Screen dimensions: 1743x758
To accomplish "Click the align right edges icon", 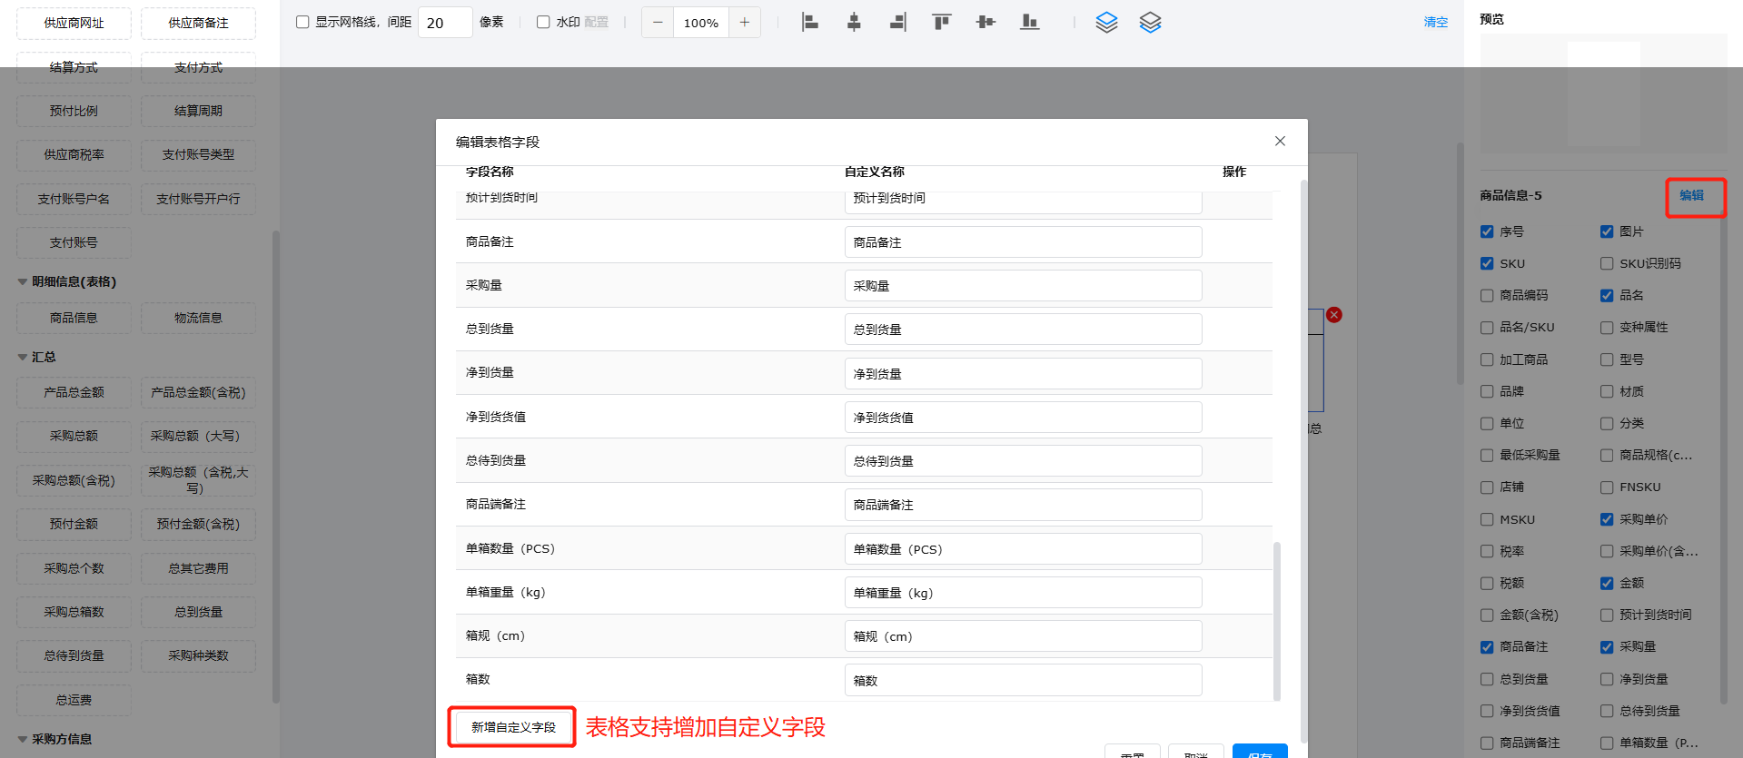I will (897, 23).
